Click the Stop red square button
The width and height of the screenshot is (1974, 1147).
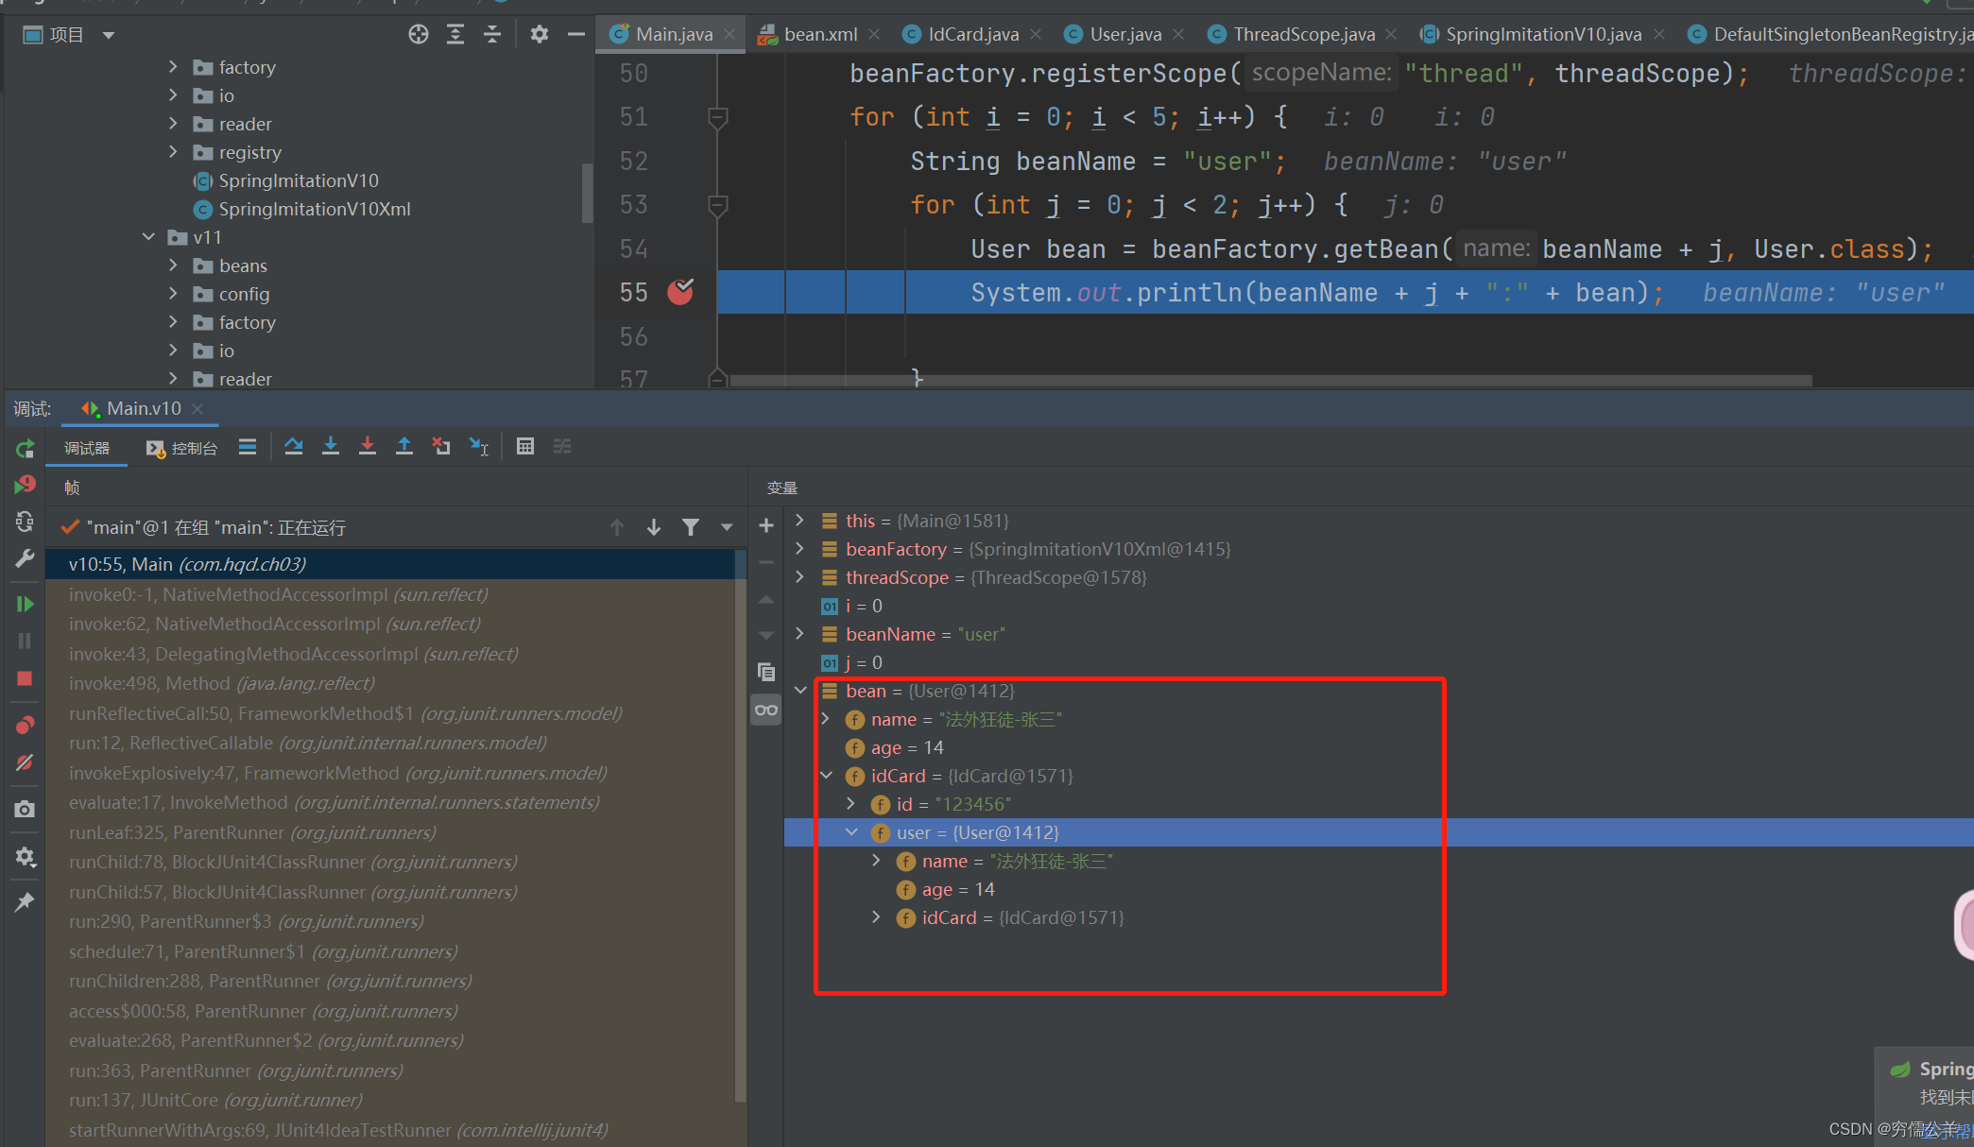coord(25,678)
